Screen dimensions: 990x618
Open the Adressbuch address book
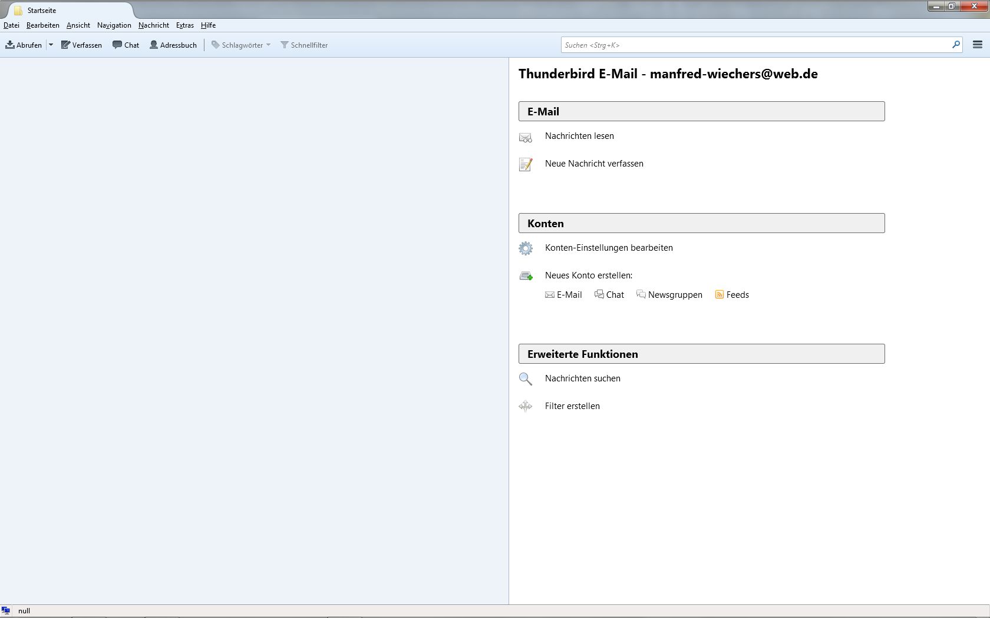click(x=173, y=45)
